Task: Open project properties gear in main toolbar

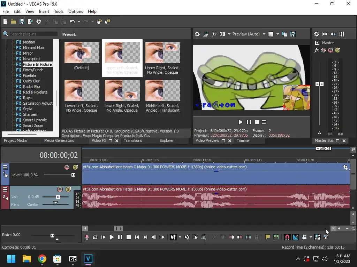Action: pyautogui.click(x=39, y=22)
